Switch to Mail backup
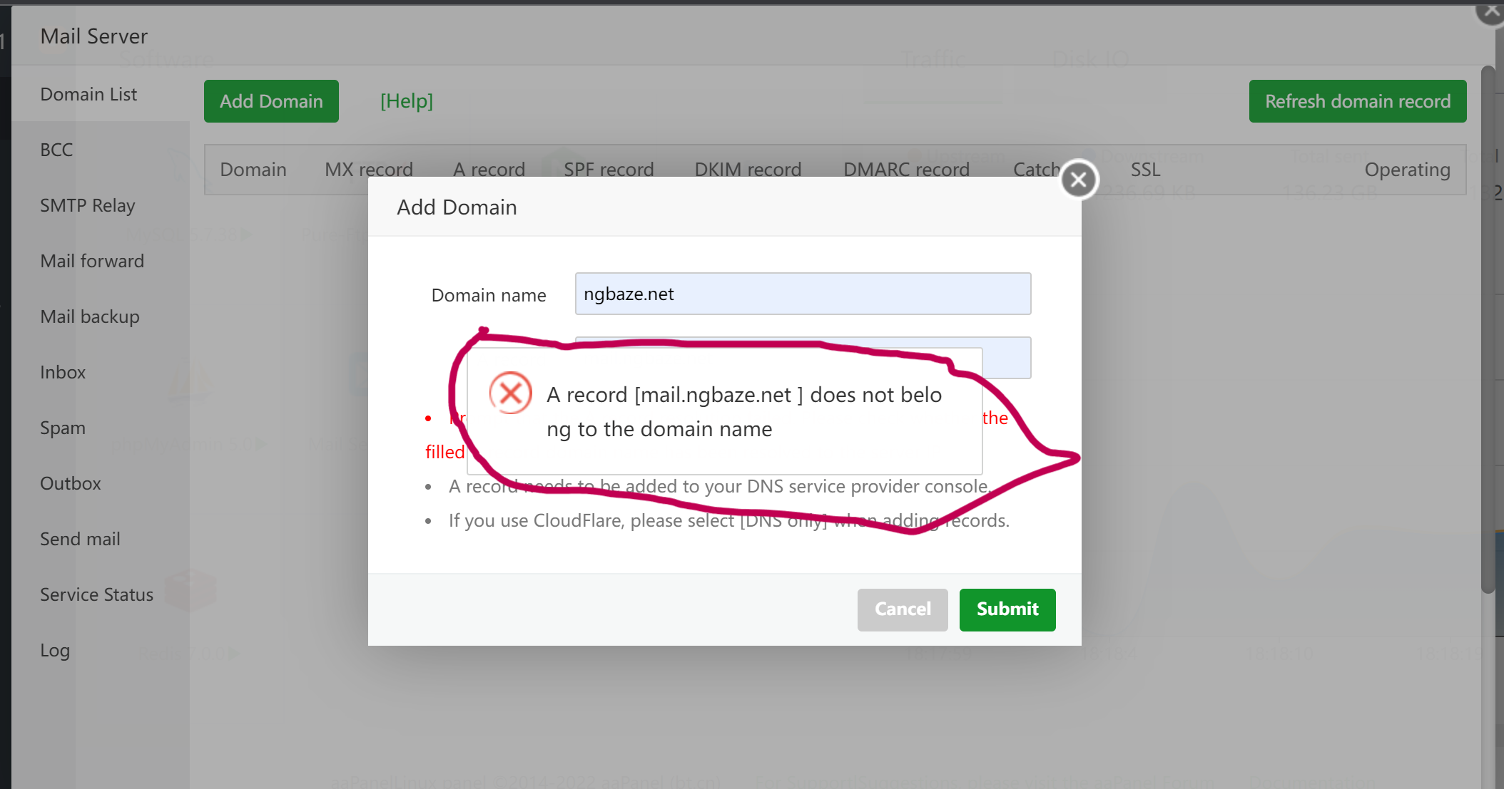The width and height of the screenshot is (1504, 789). point(89,316)
